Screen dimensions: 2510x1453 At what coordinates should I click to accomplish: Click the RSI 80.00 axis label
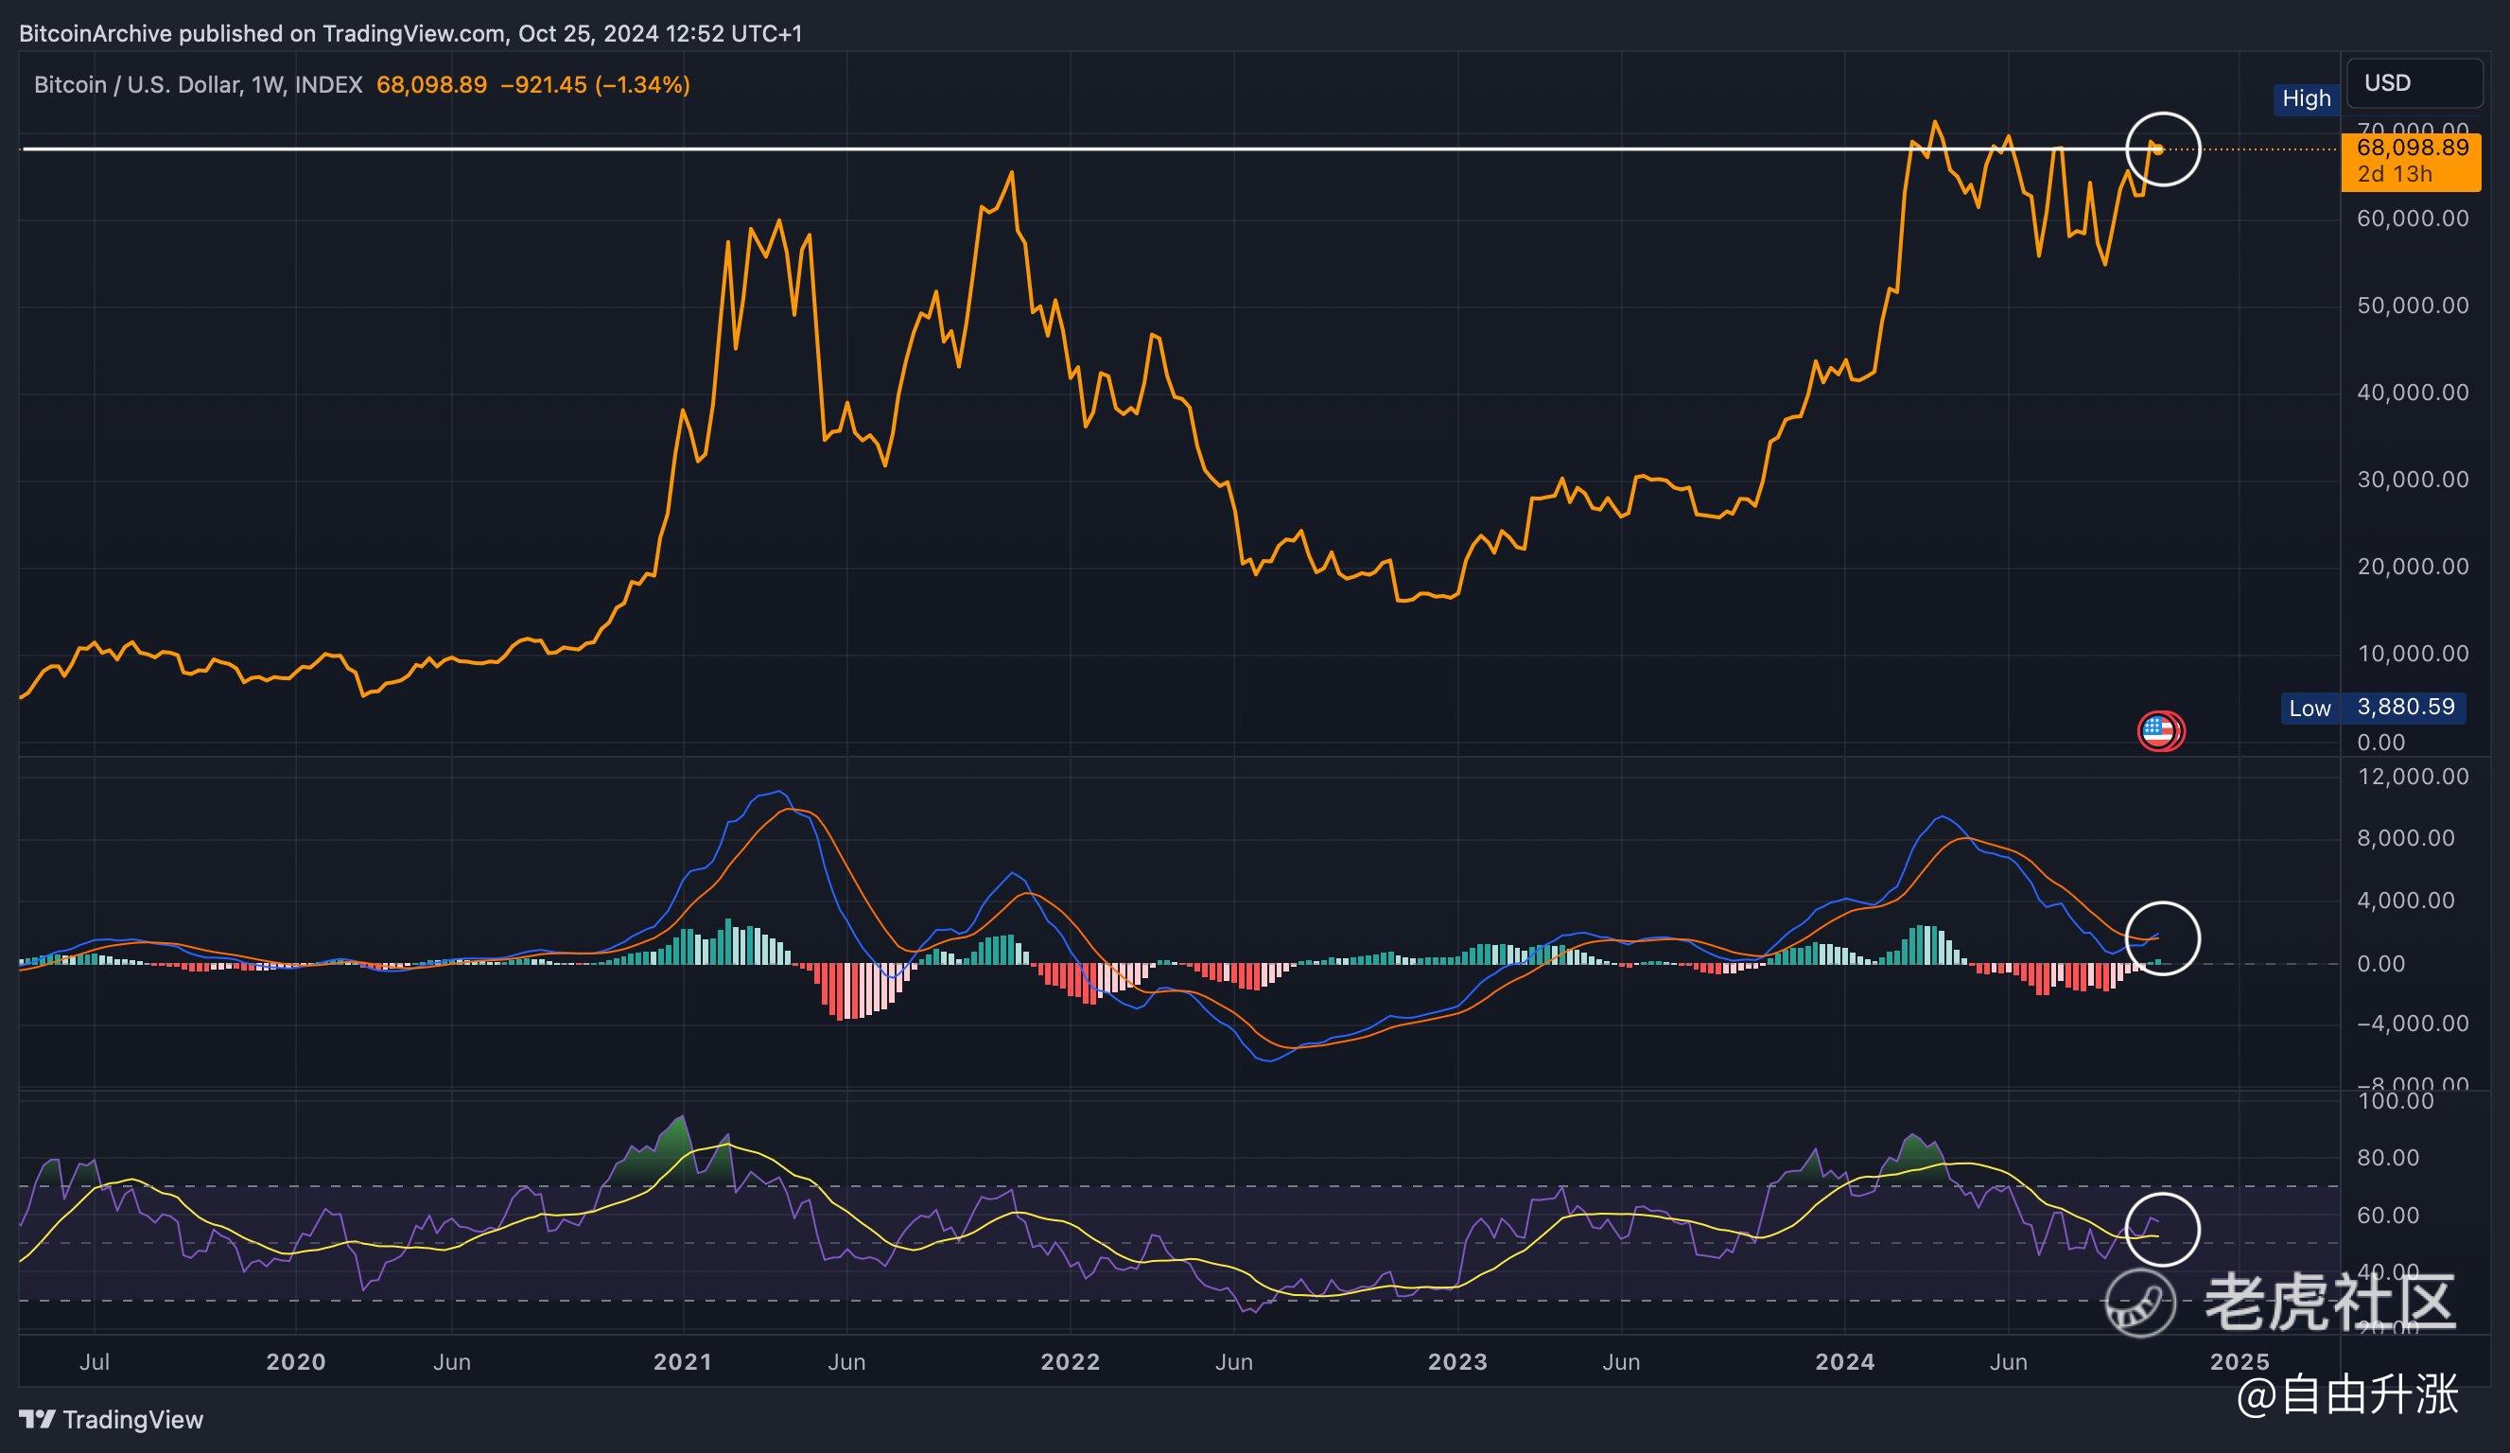(x=2389, y=1158)
